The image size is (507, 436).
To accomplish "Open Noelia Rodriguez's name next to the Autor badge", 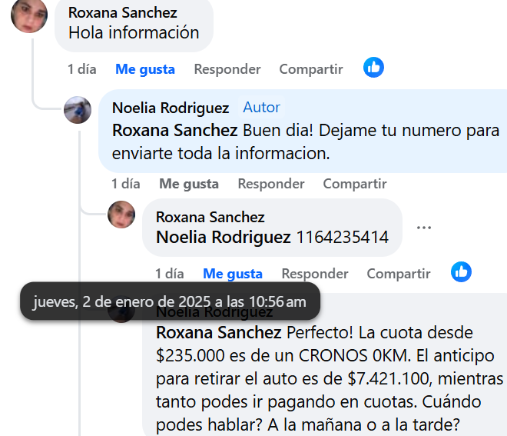I will [x=171, y=108].
